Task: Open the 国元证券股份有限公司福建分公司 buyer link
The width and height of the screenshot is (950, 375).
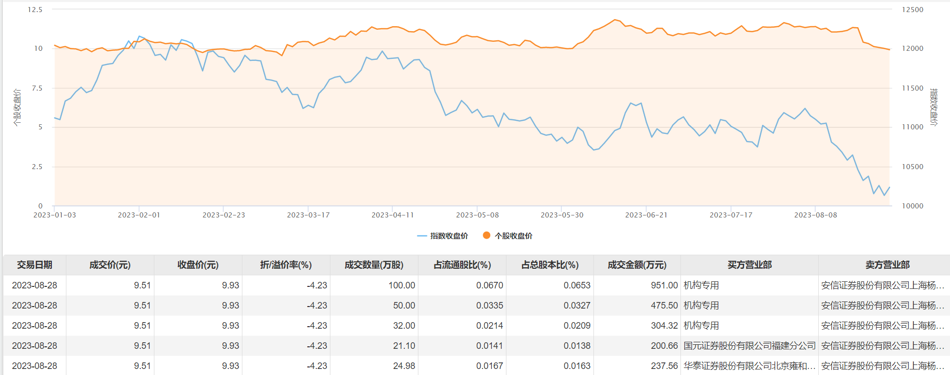Action: [749, 346]
